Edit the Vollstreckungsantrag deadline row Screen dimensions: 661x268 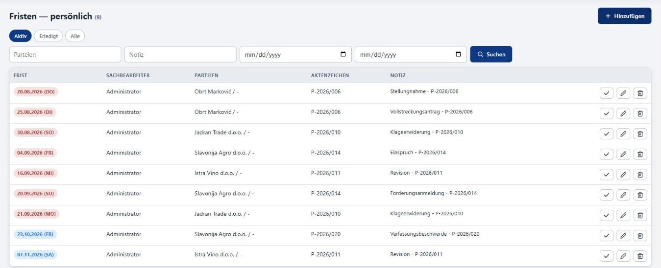[623, 113]
